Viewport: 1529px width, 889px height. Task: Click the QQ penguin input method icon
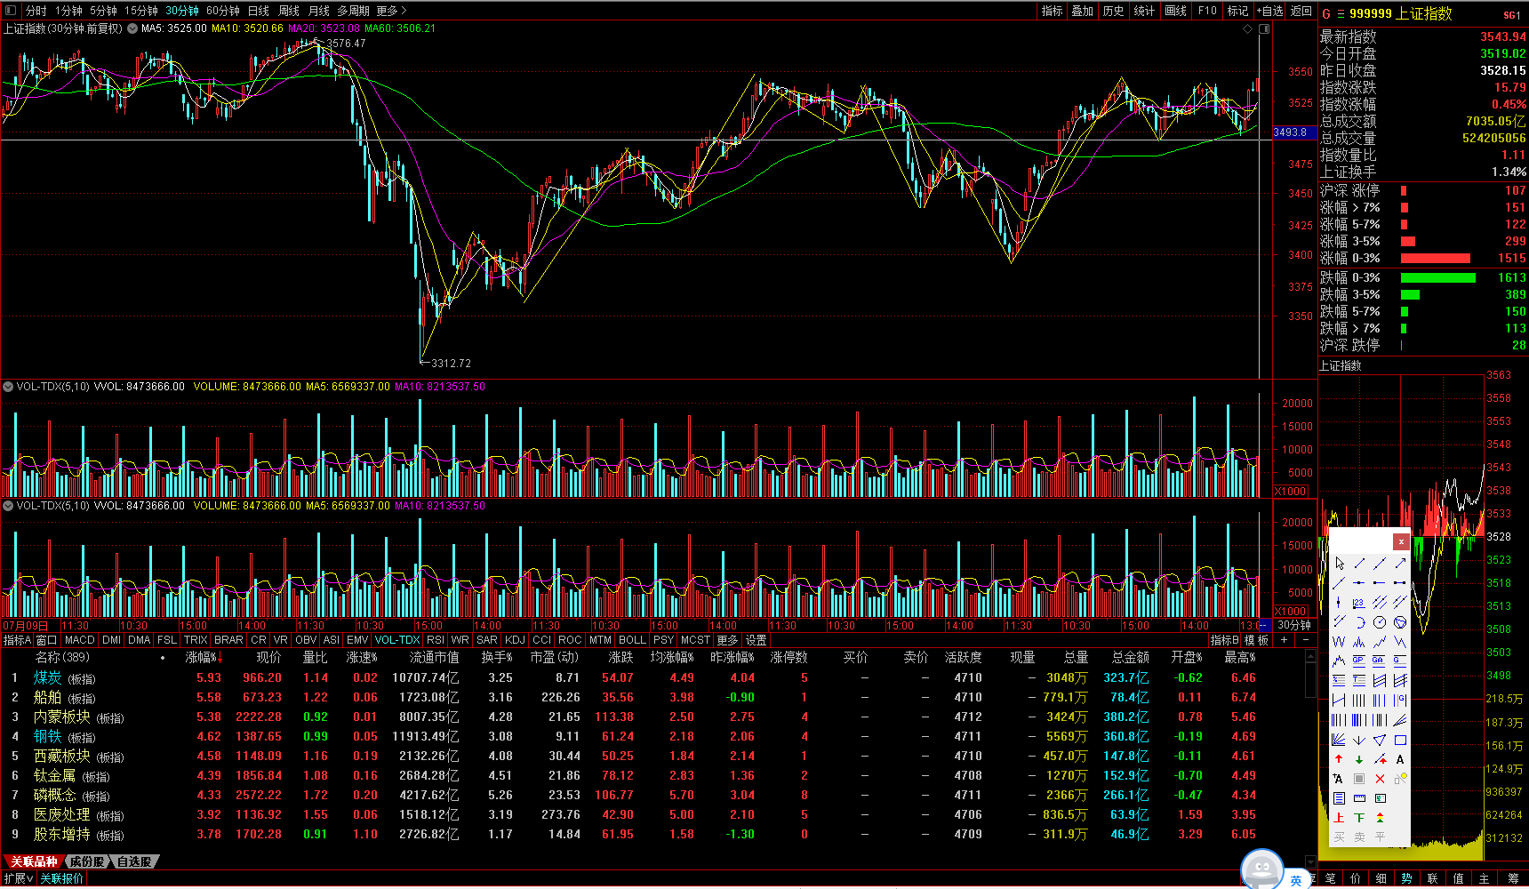1261,869
